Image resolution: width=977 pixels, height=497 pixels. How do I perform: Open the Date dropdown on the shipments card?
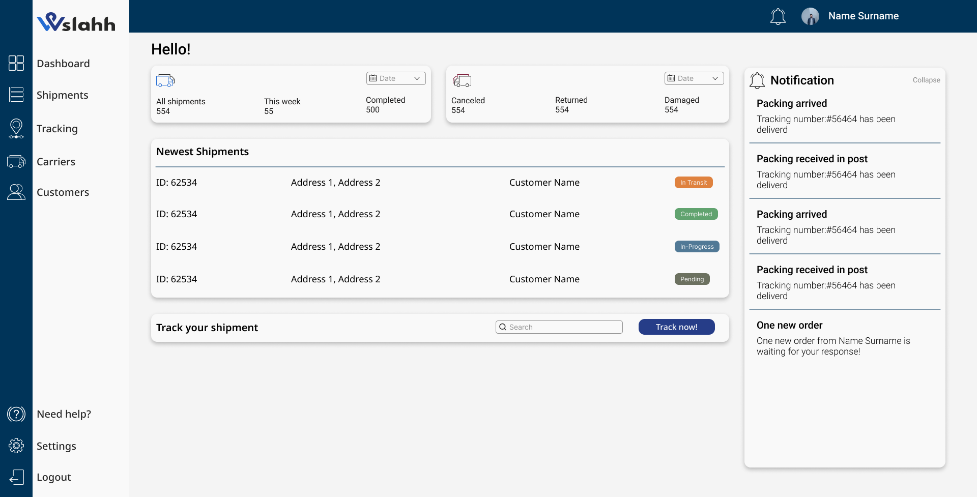[395, 78]
